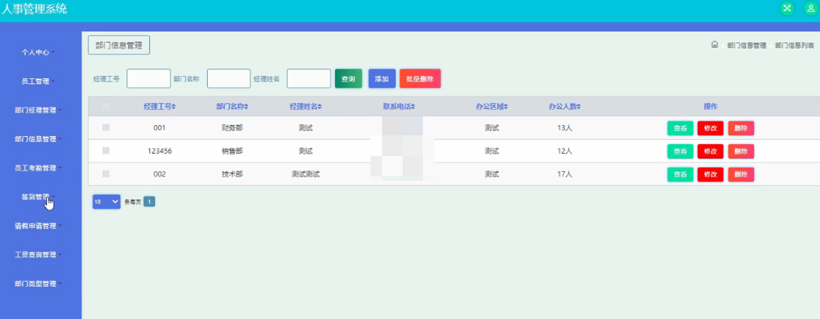Image resolution: width=820 pixels, height=319 pixels.
Task: Select the 测试测试 manager name cell
Action: (305, 174)
